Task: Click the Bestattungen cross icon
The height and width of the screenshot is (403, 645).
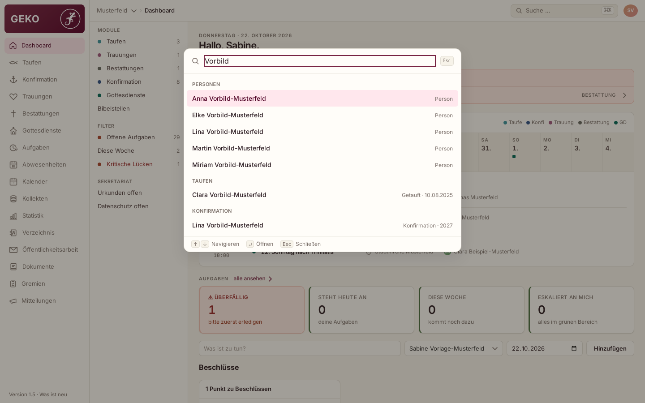Action: tap(13, 114)
